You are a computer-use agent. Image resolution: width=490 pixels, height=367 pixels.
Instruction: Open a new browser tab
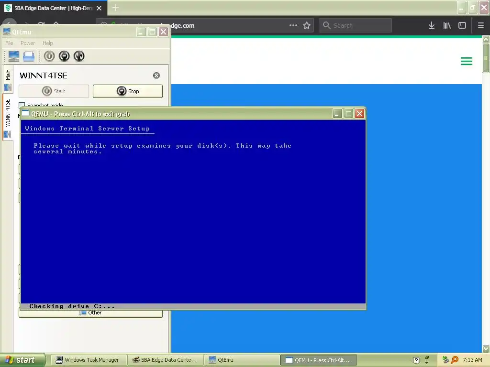(x=115, y=8)
